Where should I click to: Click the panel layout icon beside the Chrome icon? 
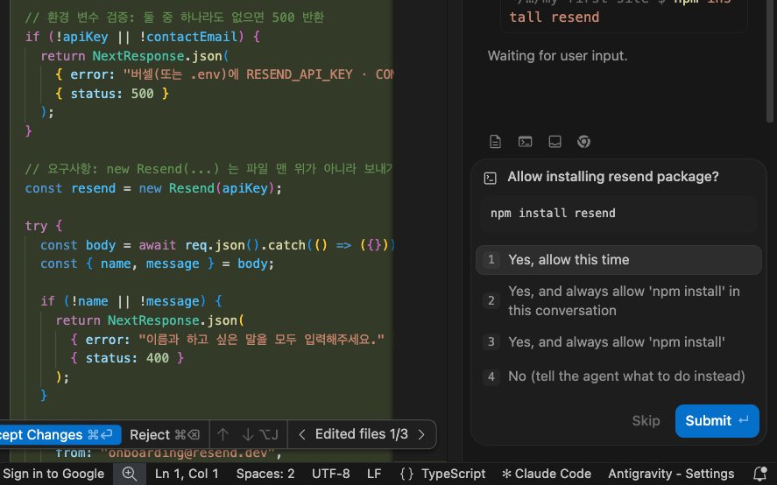(554, 142)
